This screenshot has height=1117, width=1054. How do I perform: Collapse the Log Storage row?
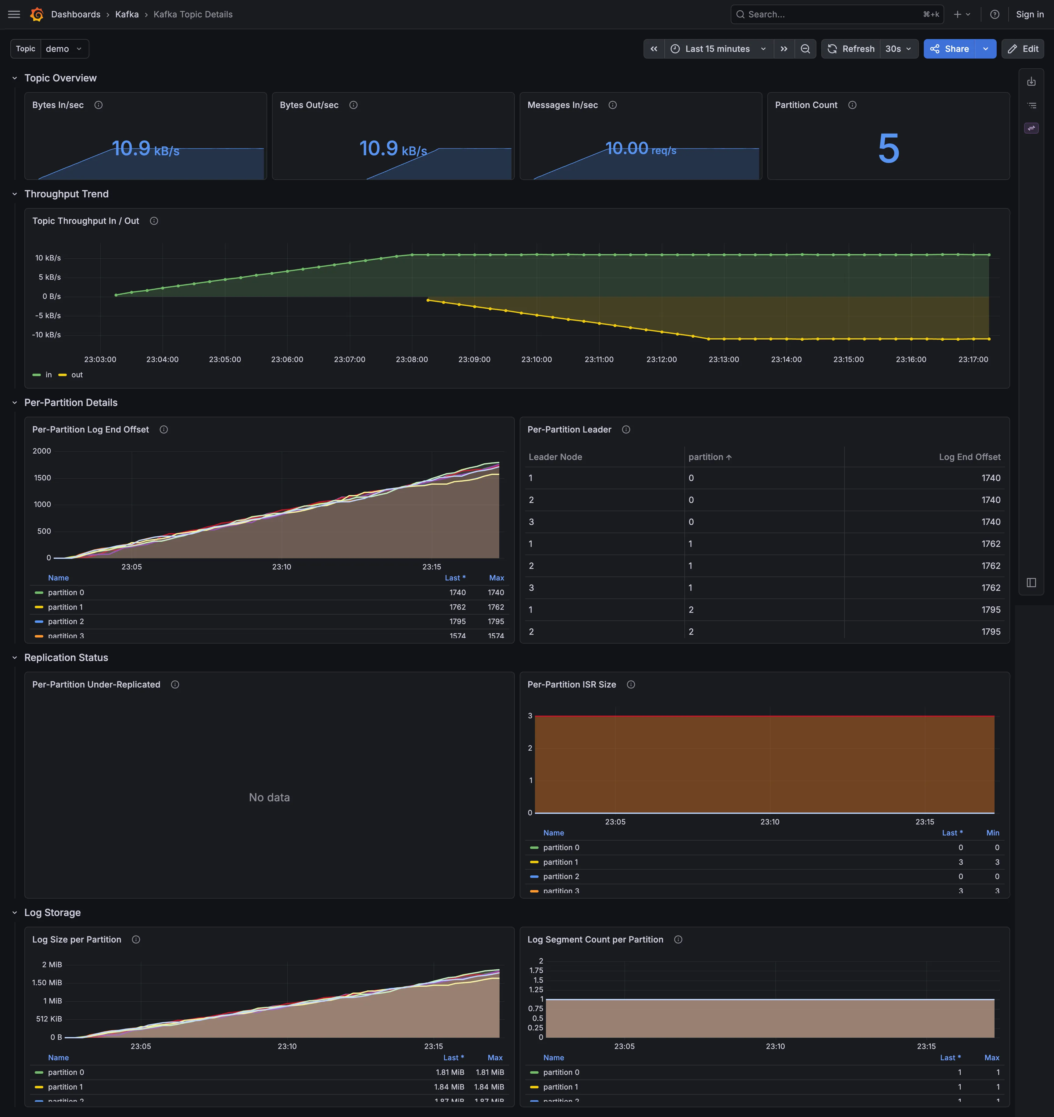(15, 912)
